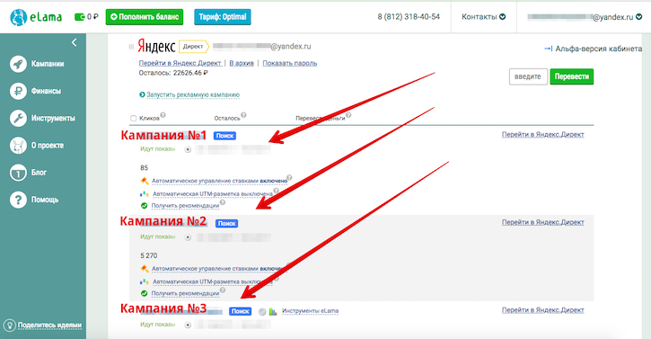Click UTM-разметка icon in Кампания №1
The height and width of the screenshot is (339, 651).
pyautogui.click(x=144, y=194)
